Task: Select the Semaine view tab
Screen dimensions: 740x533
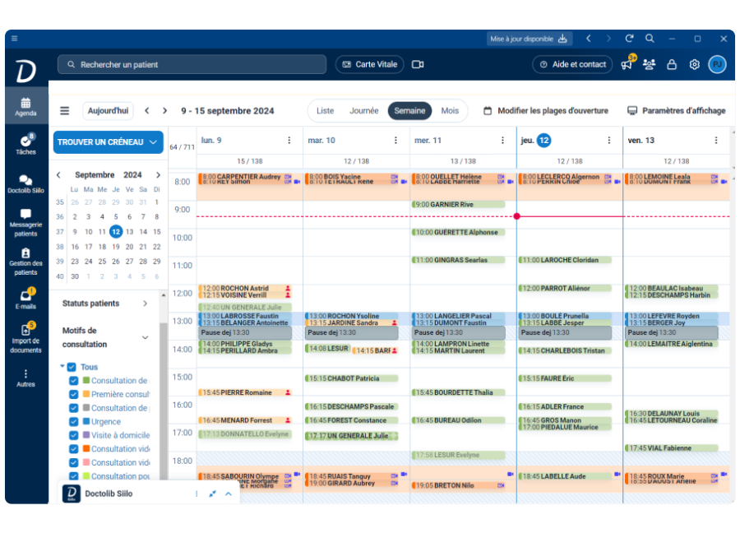Action: 409,110
